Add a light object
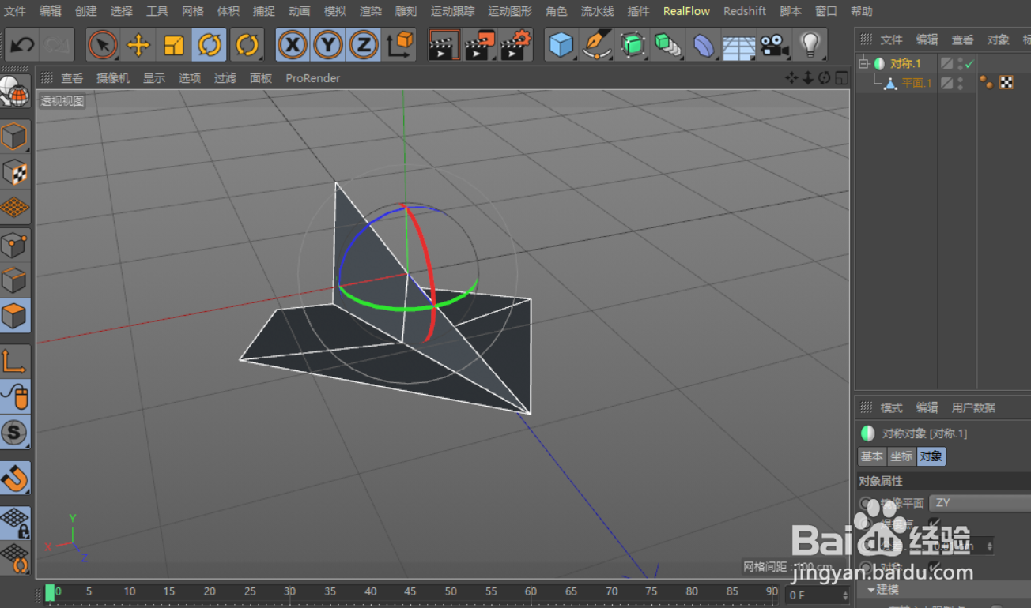This screenshot has width=1031, height=608. point(810,45)
